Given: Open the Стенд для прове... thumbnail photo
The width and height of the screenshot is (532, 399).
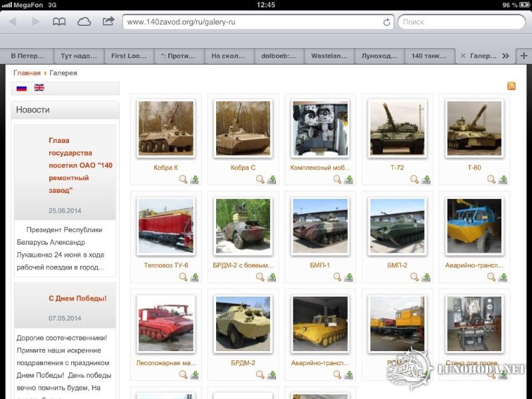Looking at the screenshot, I should pos(474,324).
